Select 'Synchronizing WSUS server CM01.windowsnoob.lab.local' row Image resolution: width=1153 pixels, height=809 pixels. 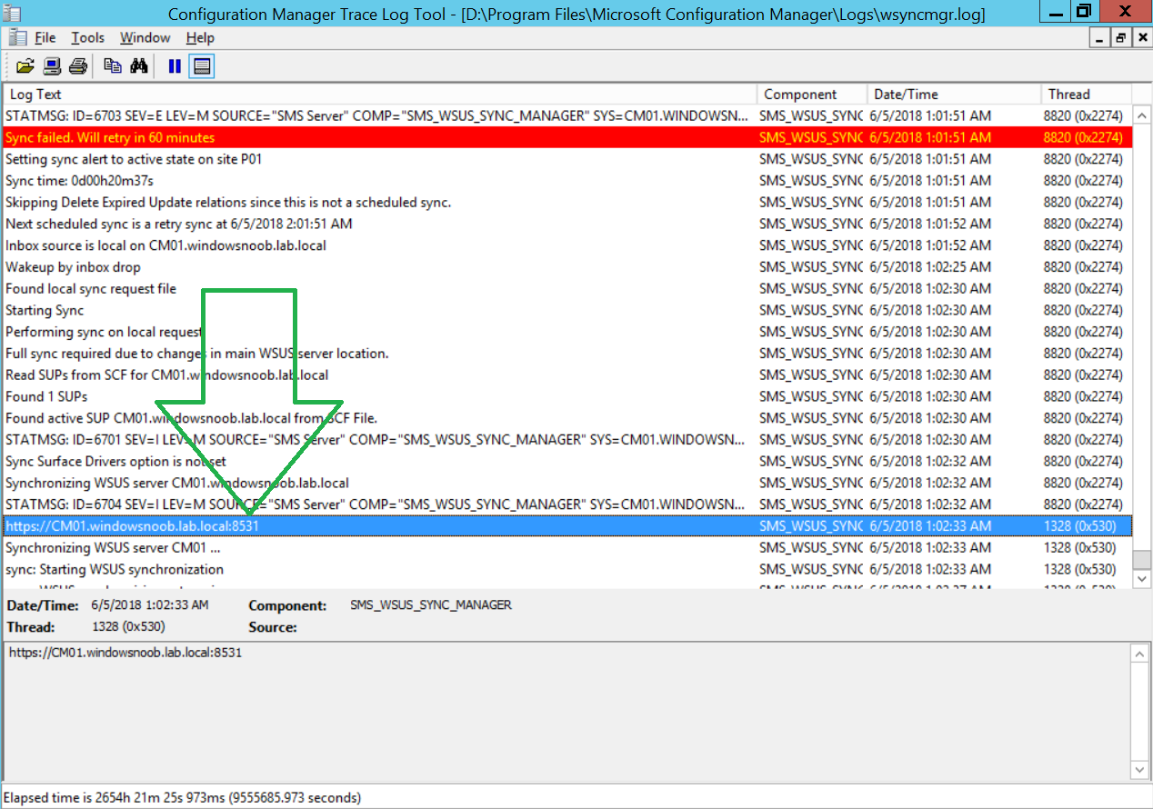coord(567,483)
